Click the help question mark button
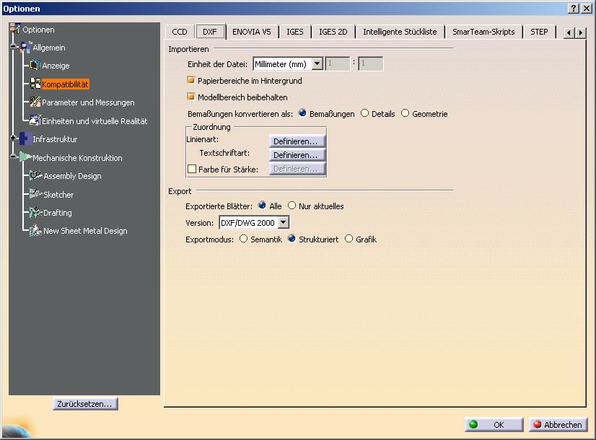This screenshot has width=596, height=440. (x=574, y=9)
